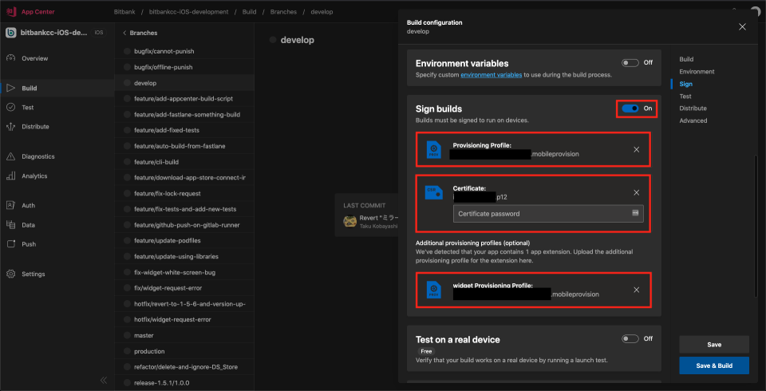Select hotfix/widget-request-error branch
This screenshot has width=766, height=391.
click(x=184, y=320)
